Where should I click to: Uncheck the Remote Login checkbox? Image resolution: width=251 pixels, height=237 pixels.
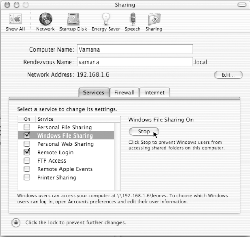27,152
